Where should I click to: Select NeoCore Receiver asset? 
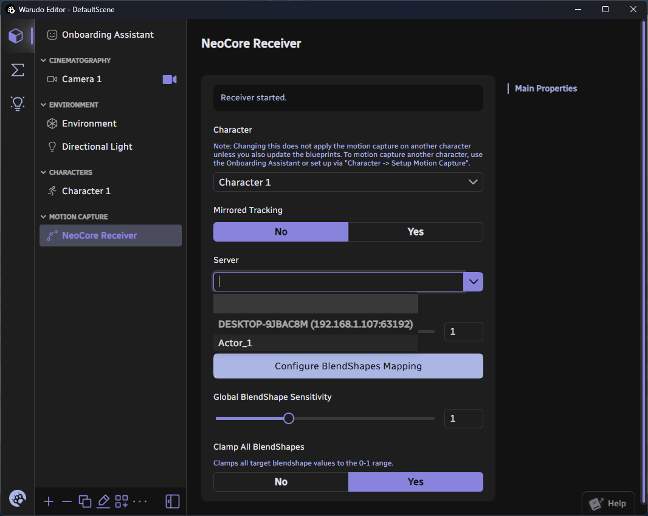click(x=111, y=235)
